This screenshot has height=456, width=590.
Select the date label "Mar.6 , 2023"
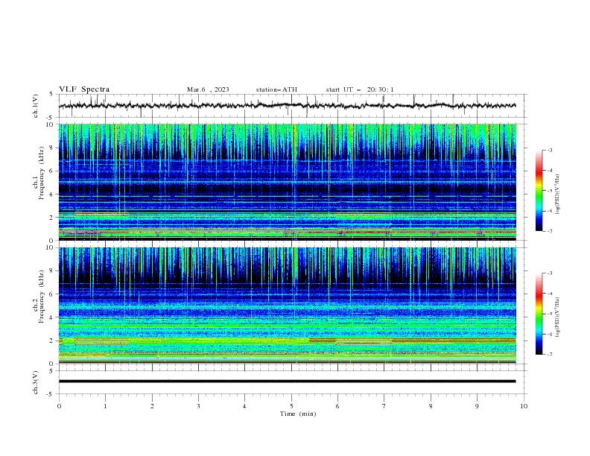(208, 89)
